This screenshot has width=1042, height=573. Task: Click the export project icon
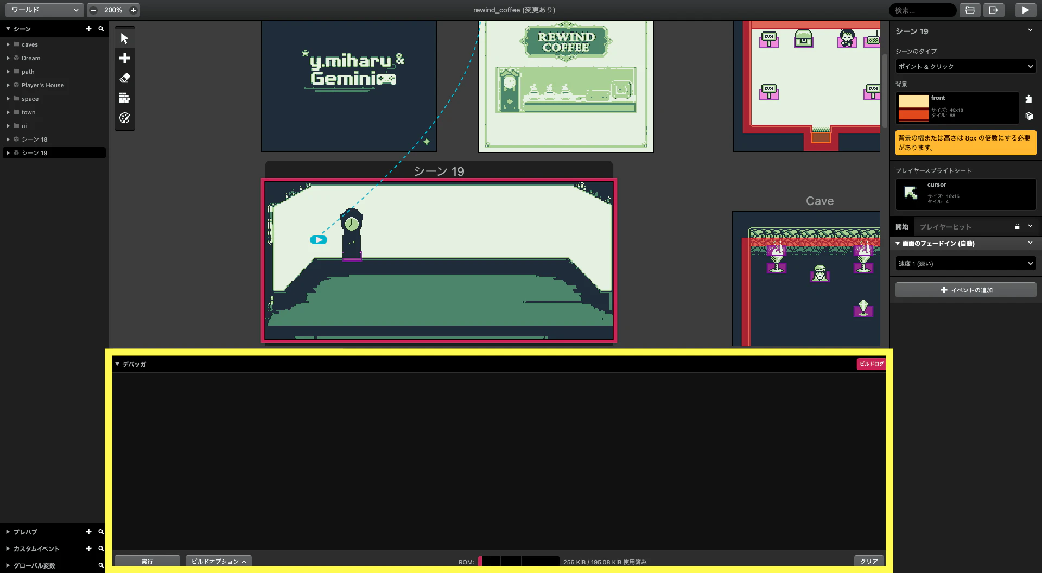coord(994,10)
